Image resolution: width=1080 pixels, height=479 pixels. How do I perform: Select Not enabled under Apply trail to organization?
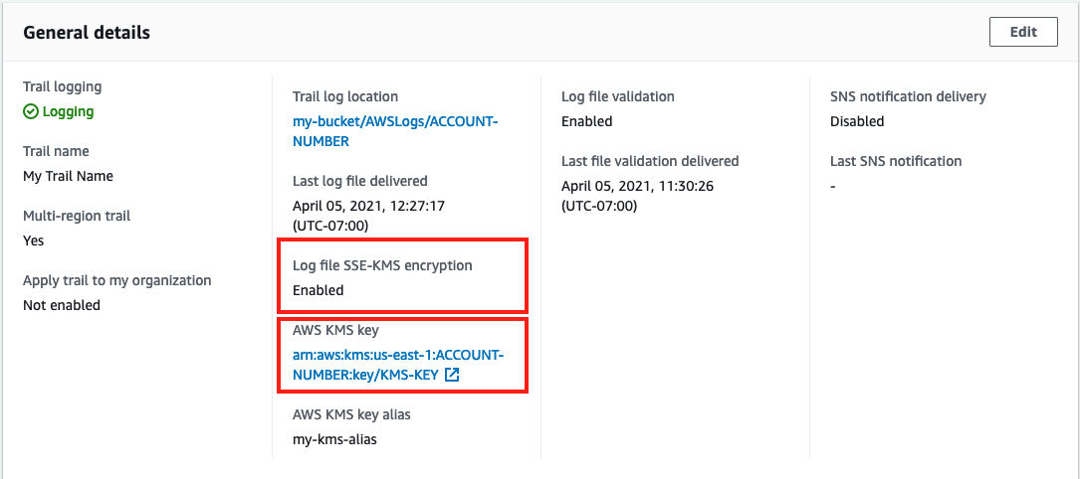click(x=62, y=304)
